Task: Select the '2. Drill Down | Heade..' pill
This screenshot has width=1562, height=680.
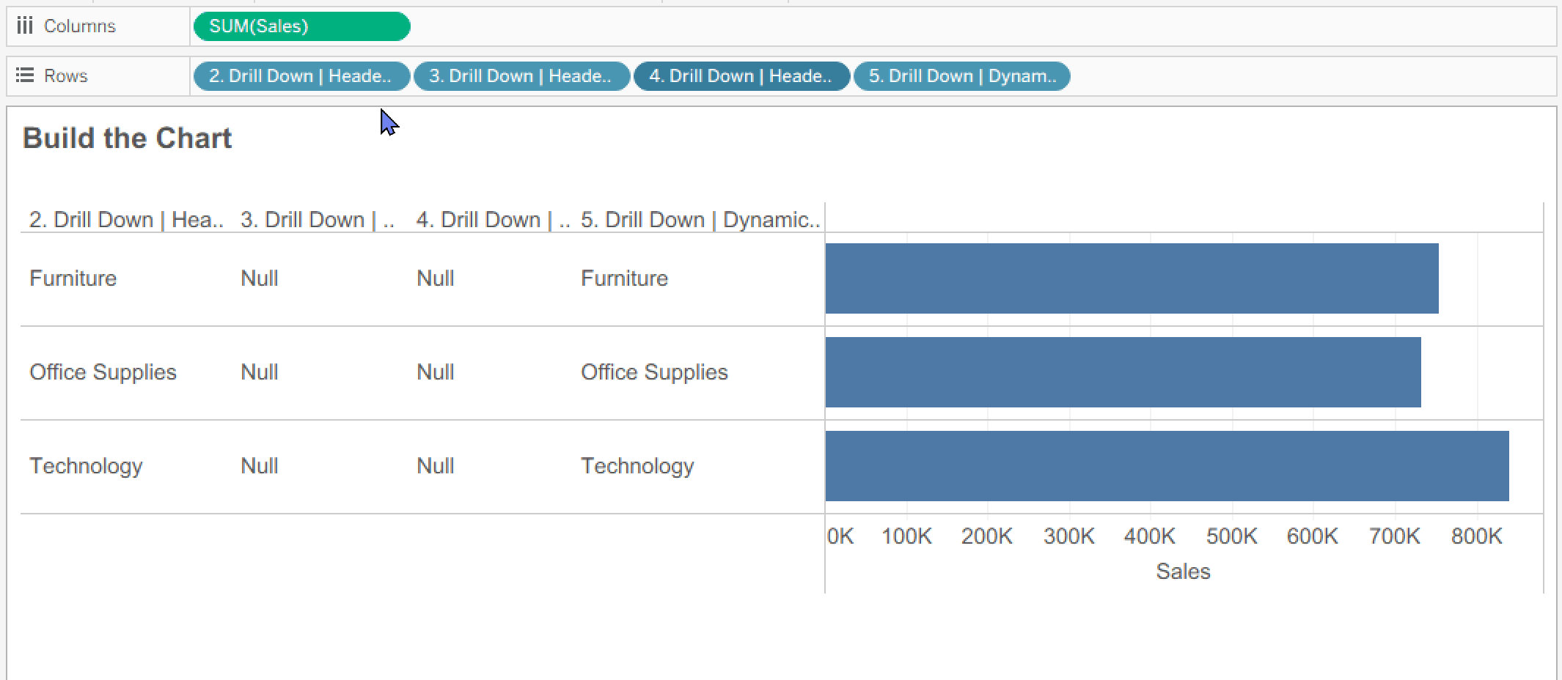Action: click(301, 76)
